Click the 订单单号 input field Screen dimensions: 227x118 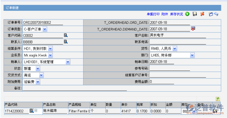pos(43,23)
